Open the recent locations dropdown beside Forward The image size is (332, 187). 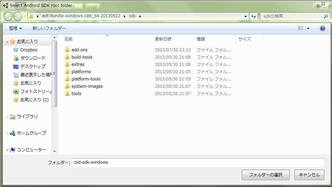coord(25,16)
